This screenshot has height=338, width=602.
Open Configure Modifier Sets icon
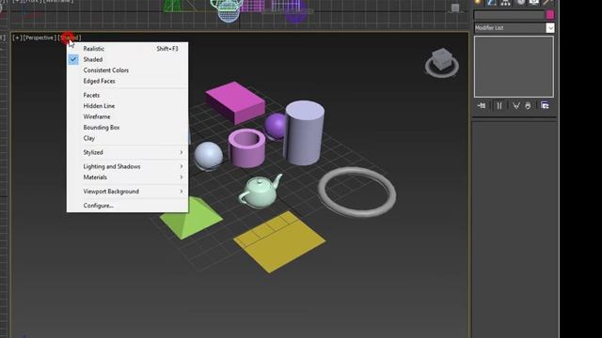[x=545, y=105]
